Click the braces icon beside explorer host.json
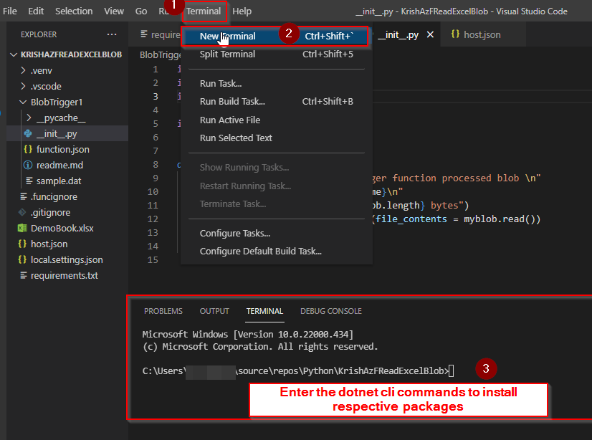The image size is (592, 440). point(22,244)
